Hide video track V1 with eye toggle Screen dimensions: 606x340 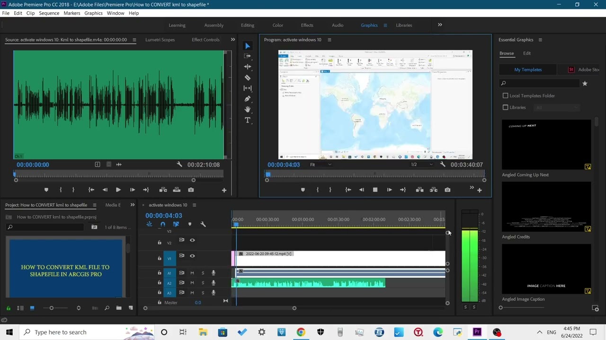point(192,255)
